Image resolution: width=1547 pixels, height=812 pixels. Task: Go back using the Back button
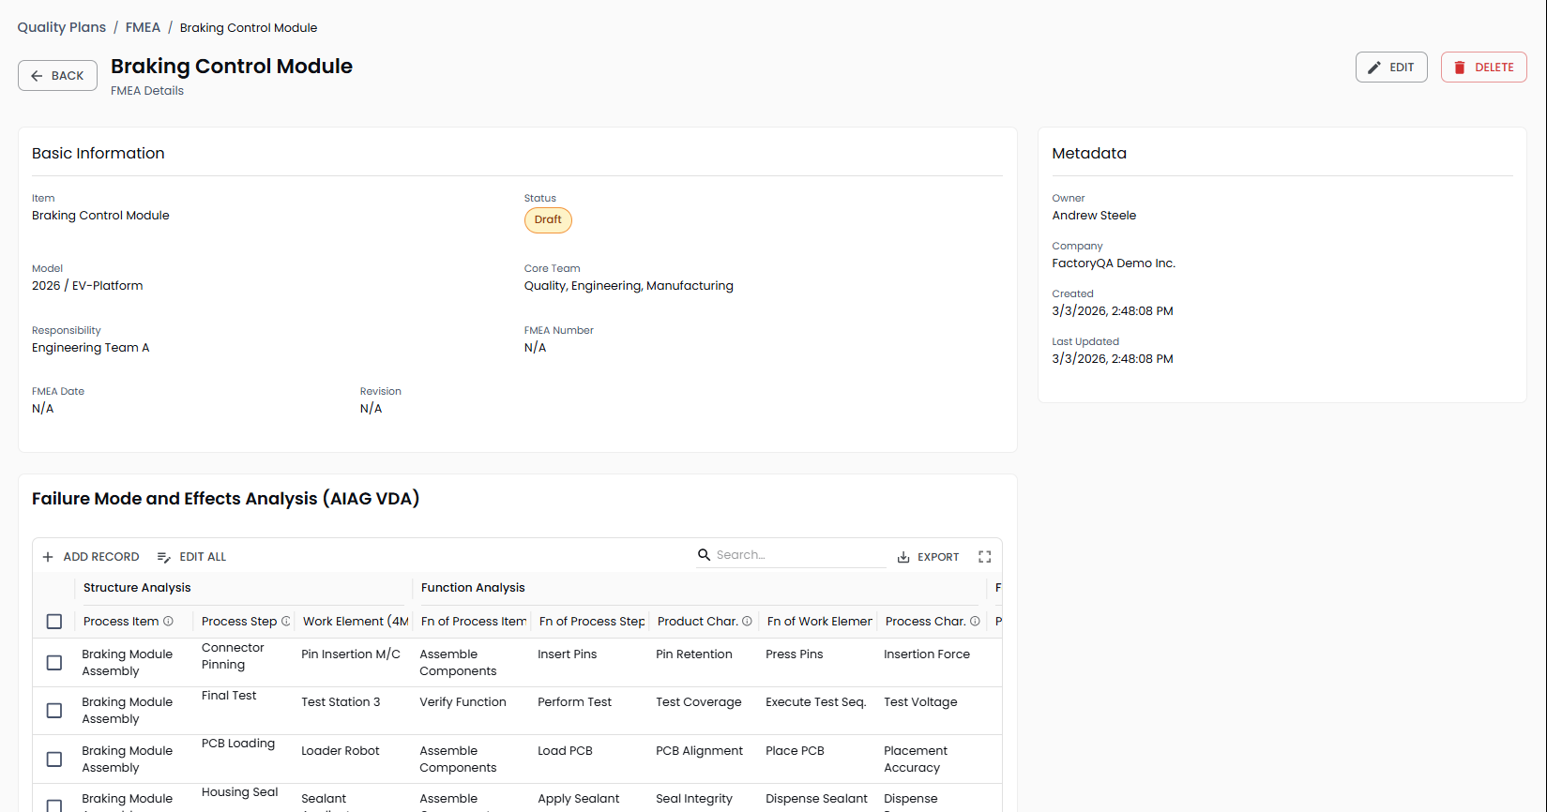pos(57,76)
